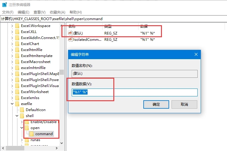Select the shell folder icon
The width and height of the screenshot is (227, 151).
pos(22,116)
